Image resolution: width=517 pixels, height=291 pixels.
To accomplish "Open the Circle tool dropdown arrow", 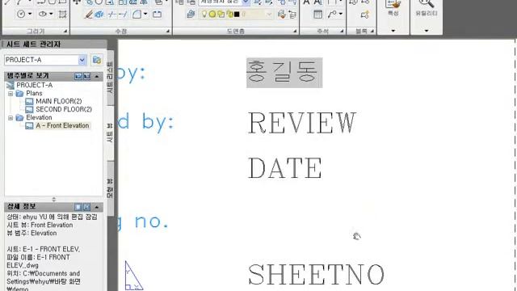I will point(30,15).
